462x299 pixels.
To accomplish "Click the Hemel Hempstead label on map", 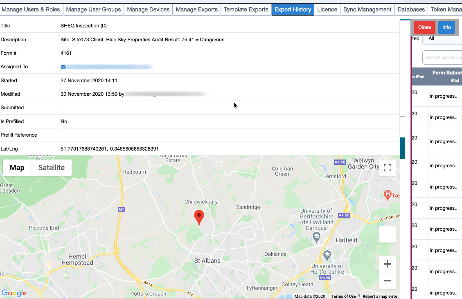I will 77,259.
